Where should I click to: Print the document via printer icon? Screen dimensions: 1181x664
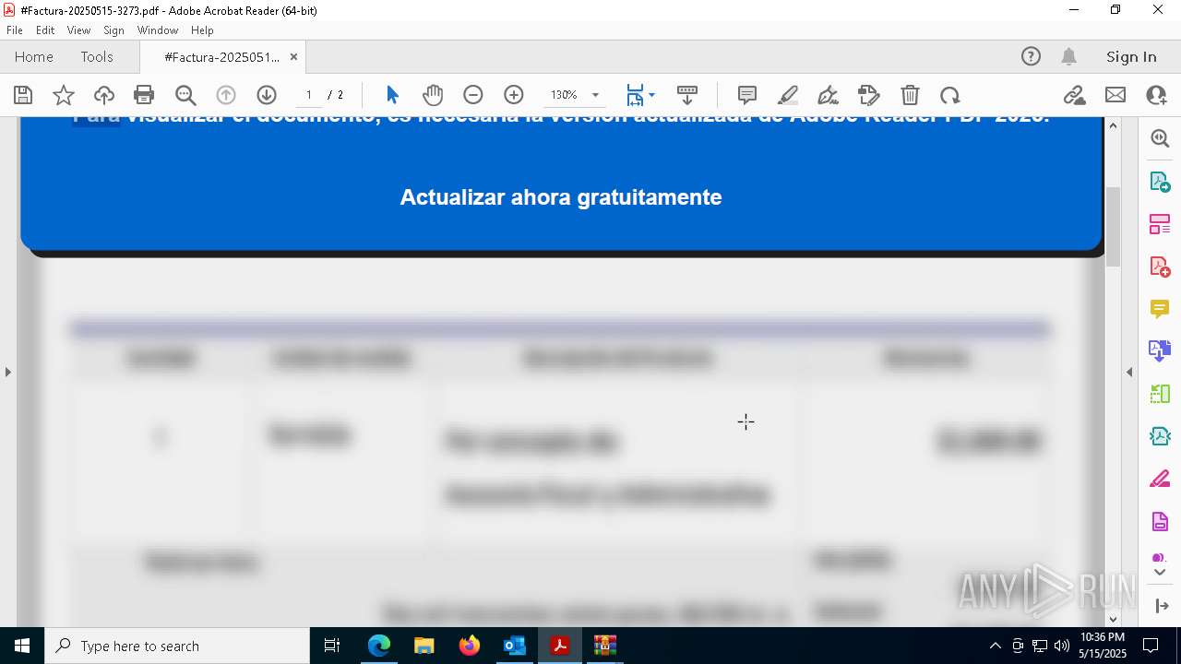coord(144,95)
